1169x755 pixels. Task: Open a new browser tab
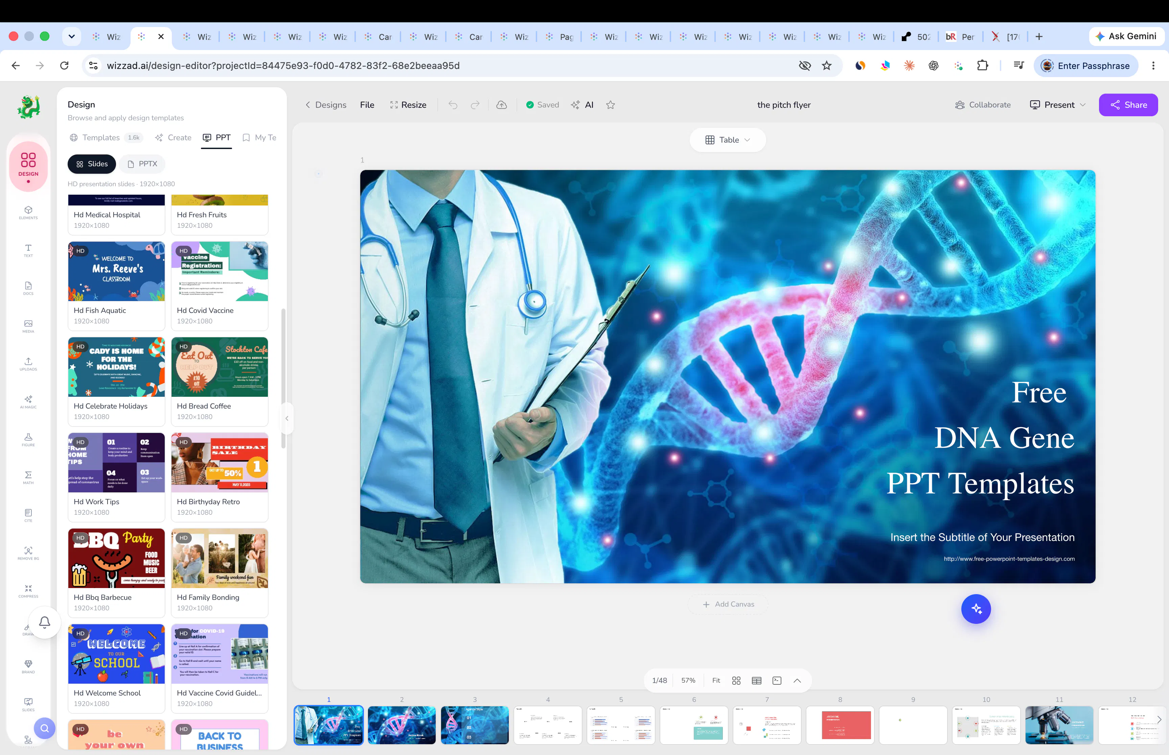[1038, 37]
